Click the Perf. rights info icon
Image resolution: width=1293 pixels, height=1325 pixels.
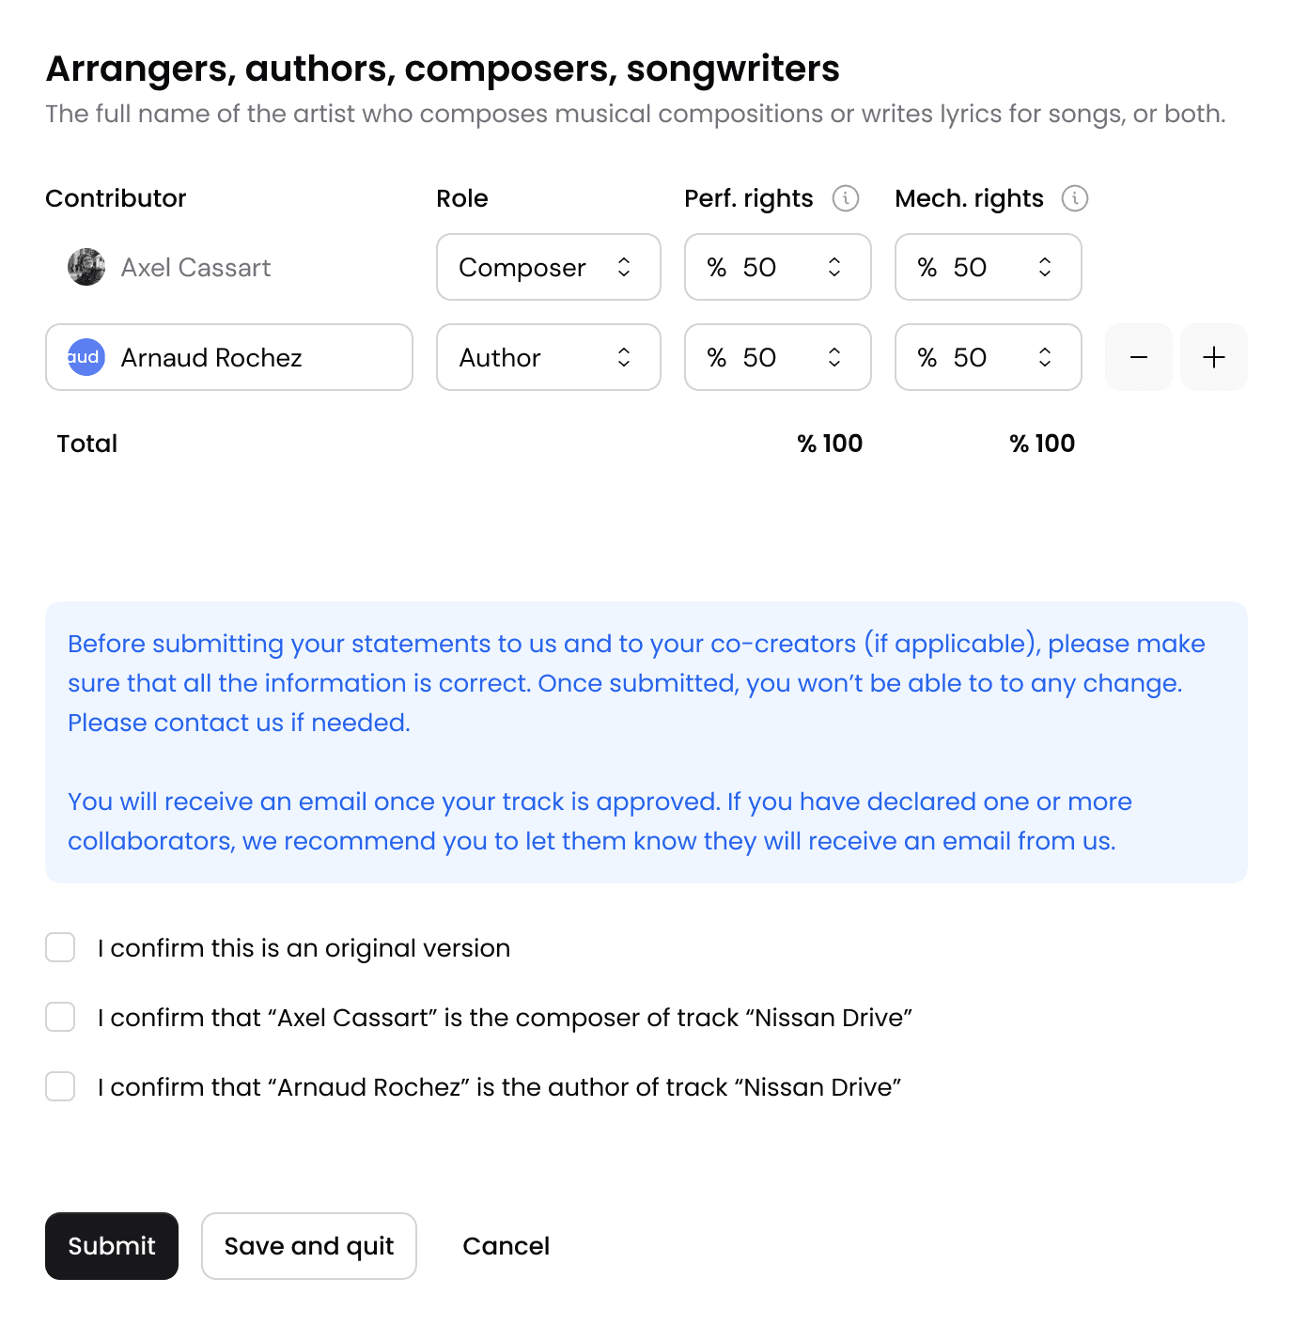[x=846, y=198]
